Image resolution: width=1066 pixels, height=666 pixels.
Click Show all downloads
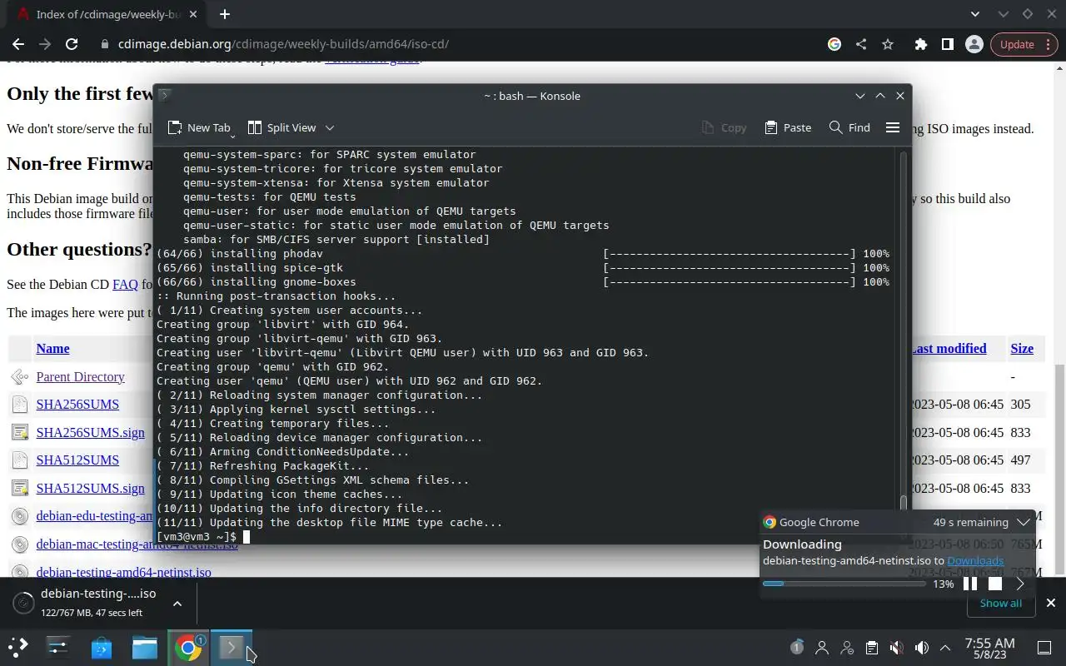tap(1000, 603)
